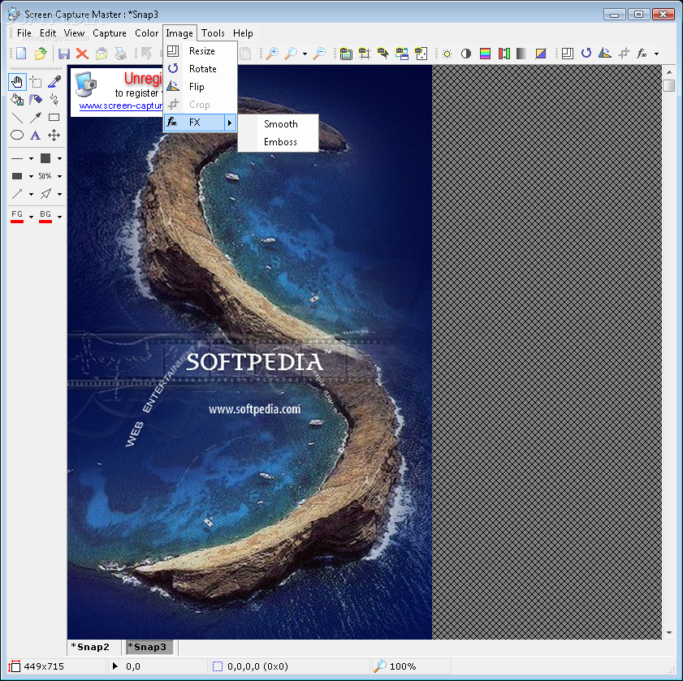The width and height of the screenshot is (683, 681).
Task: Click the envelope send-by-email toolbar icon
Action: (x=102, y=54)
